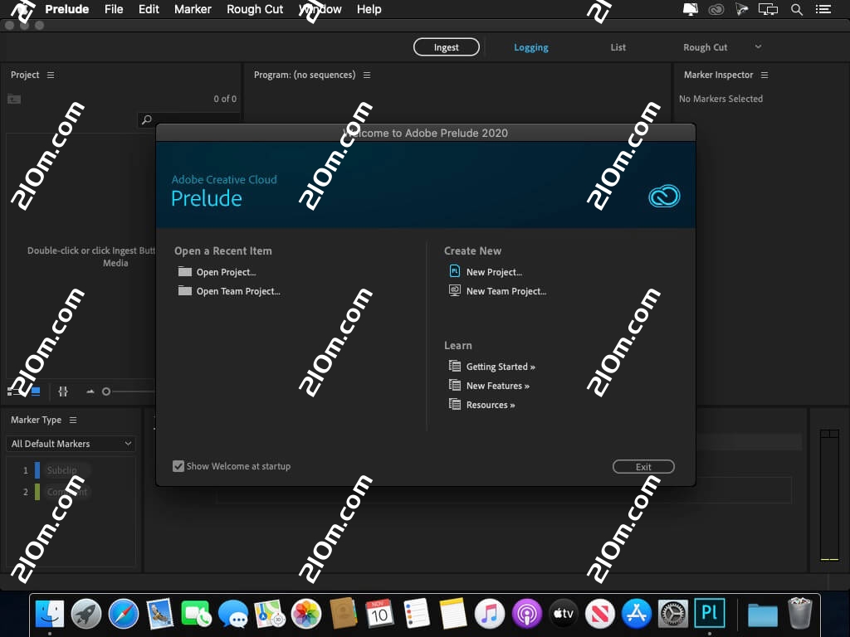This screenshot has width=850, height=637.
Task: Click the Project search magnifier icon
Action: [146, 119]
